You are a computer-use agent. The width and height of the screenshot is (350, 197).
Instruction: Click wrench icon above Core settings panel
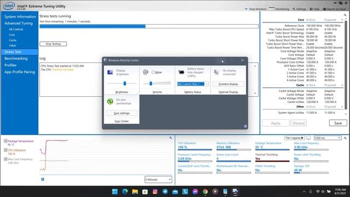pyautogui.click(x=345, y=15)
